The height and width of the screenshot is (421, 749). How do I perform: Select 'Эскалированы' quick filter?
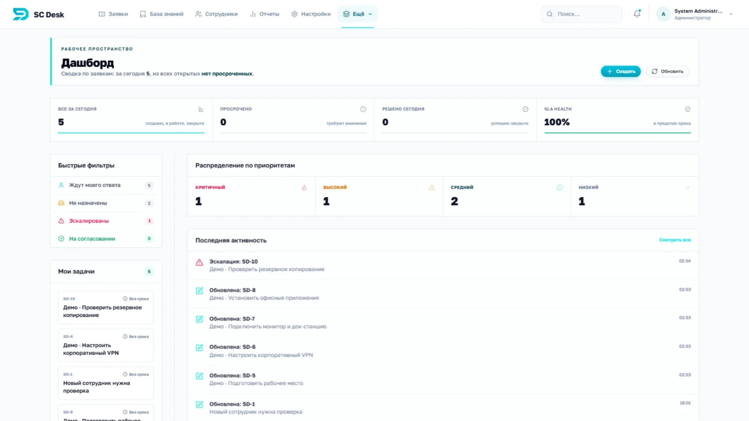[106, 221]
